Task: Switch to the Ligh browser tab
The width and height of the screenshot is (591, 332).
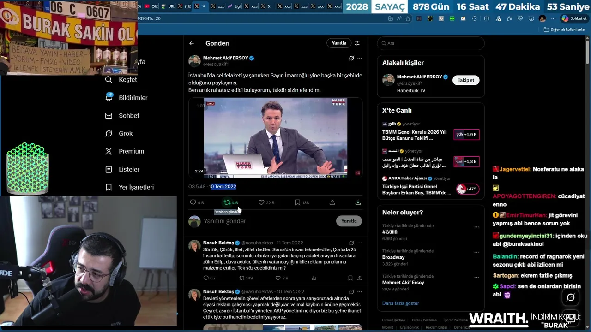Action: [234, 6]
